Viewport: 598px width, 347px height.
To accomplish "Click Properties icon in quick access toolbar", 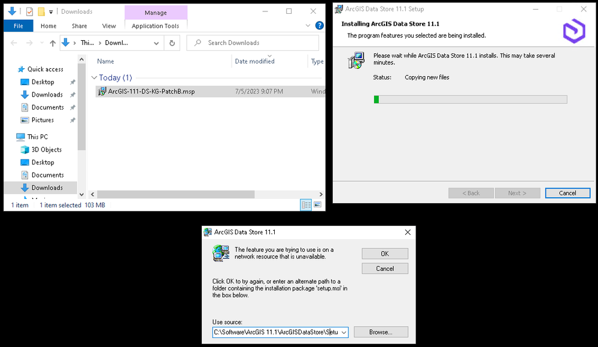I will click(29, 11).
